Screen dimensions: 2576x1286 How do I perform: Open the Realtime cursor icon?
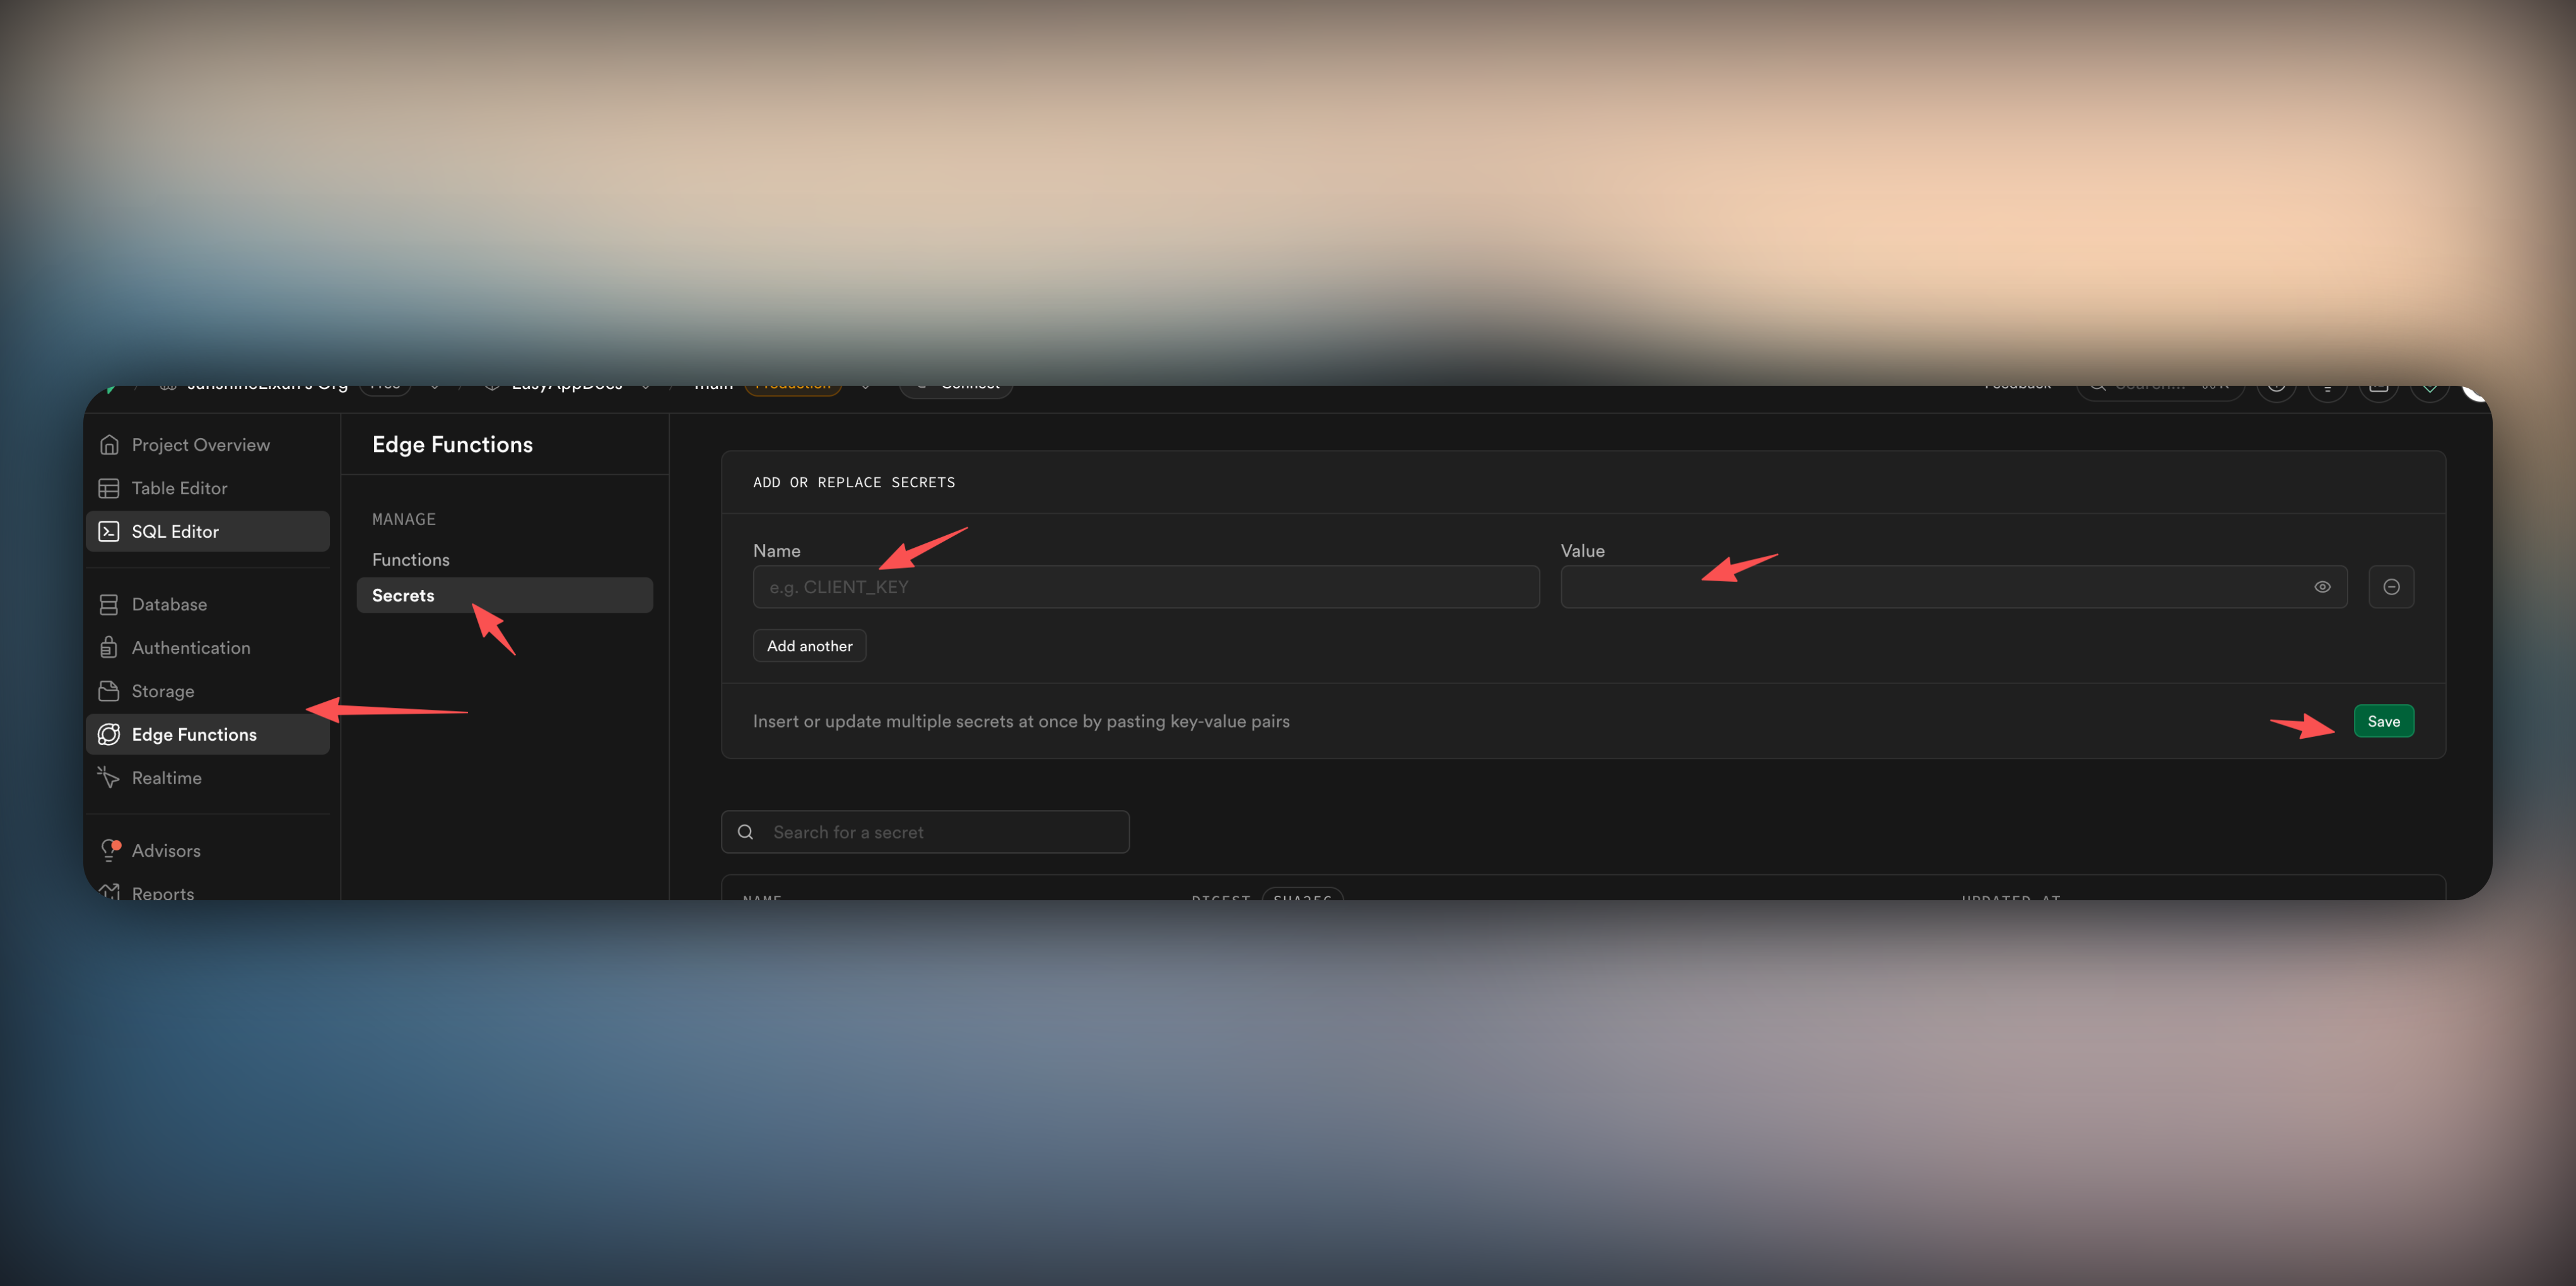109,777
